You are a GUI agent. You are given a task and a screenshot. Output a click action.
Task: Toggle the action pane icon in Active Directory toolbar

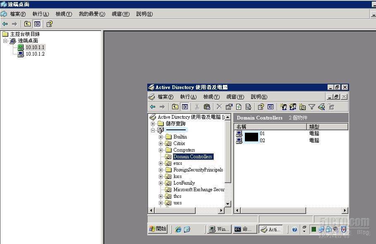271,107
